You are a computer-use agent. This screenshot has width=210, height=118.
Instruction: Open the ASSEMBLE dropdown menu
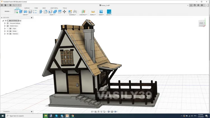click(73, 15)
